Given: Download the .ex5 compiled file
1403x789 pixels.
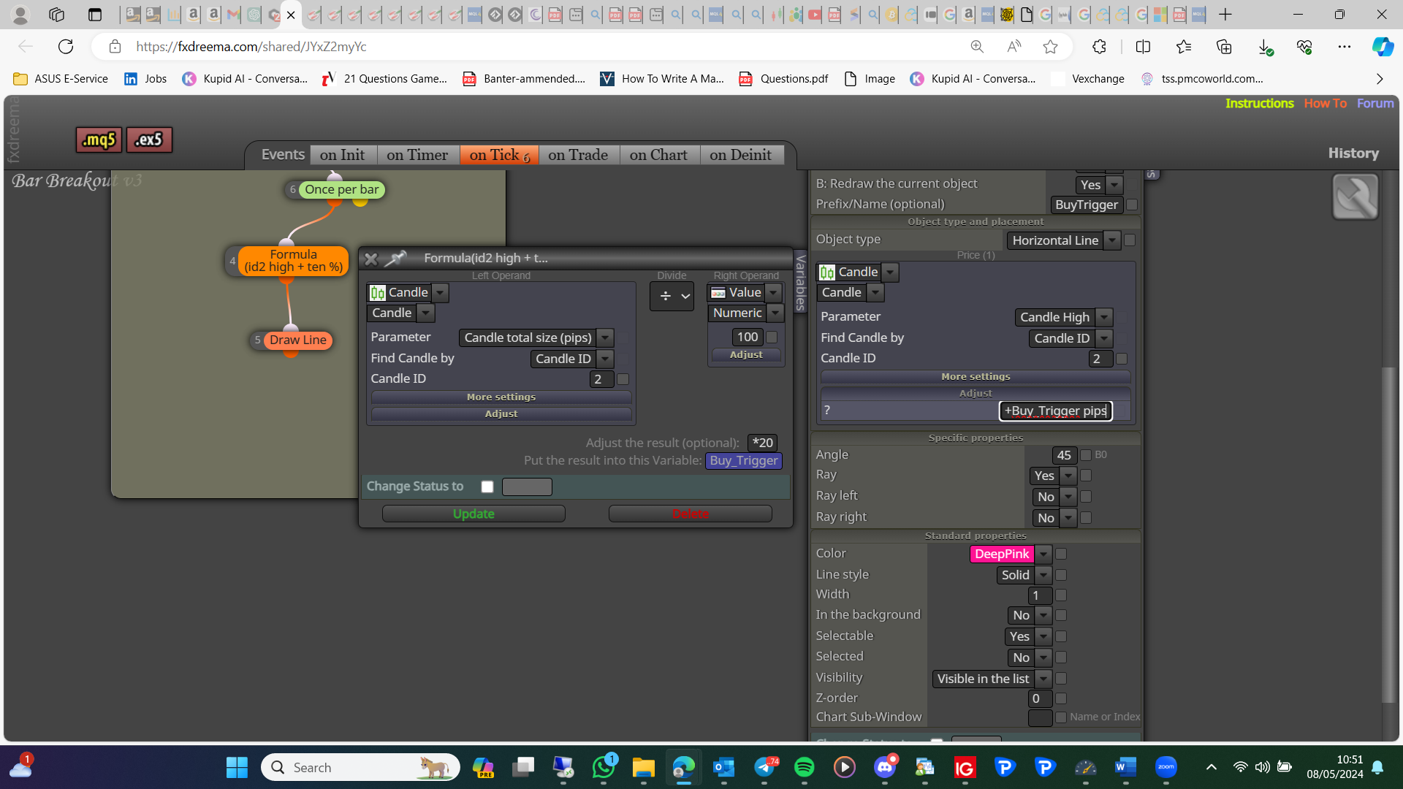Looking at the screenshot, I should tap(149, 140).
